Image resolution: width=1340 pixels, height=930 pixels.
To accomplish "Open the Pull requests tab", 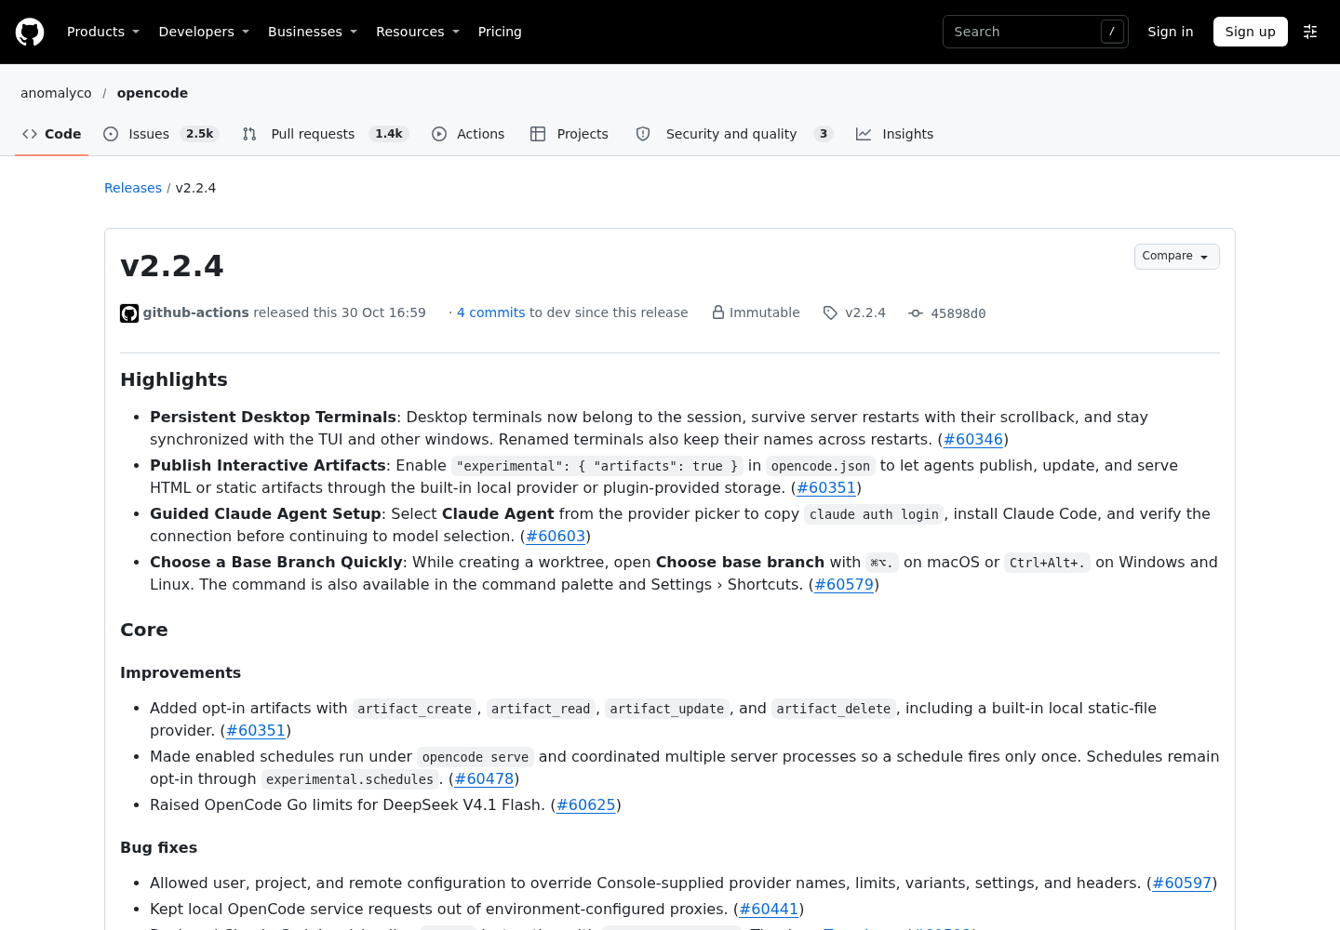I will click(325, 134).
